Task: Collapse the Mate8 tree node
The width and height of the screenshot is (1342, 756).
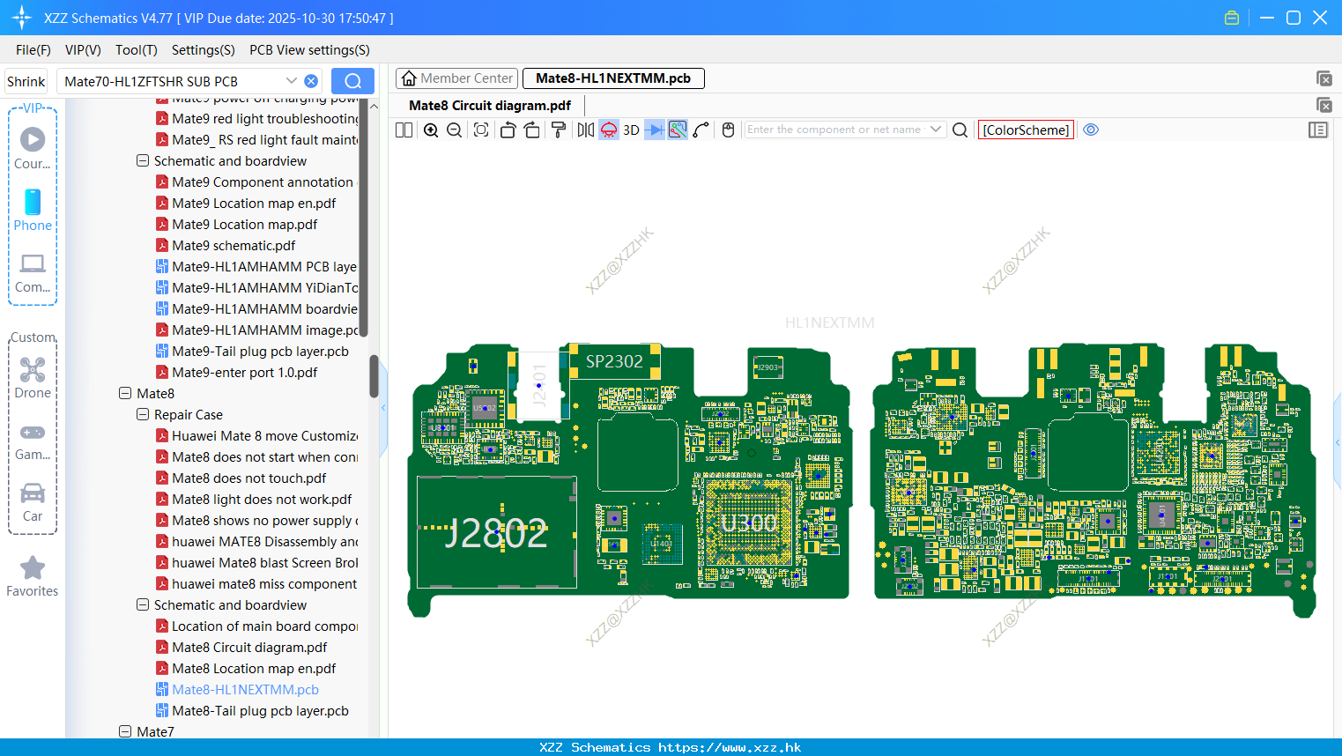Action: (125, 394)
